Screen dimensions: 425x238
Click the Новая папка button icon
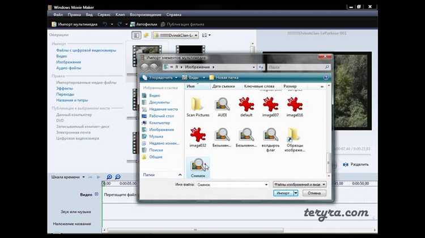(212, 77)
